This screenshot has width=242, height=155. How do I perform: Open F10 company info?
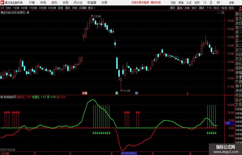click(x=209, y=8)
